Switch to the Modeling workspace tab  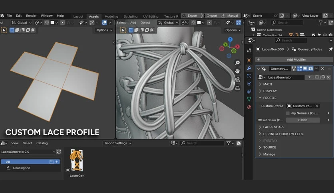[111, 16]
